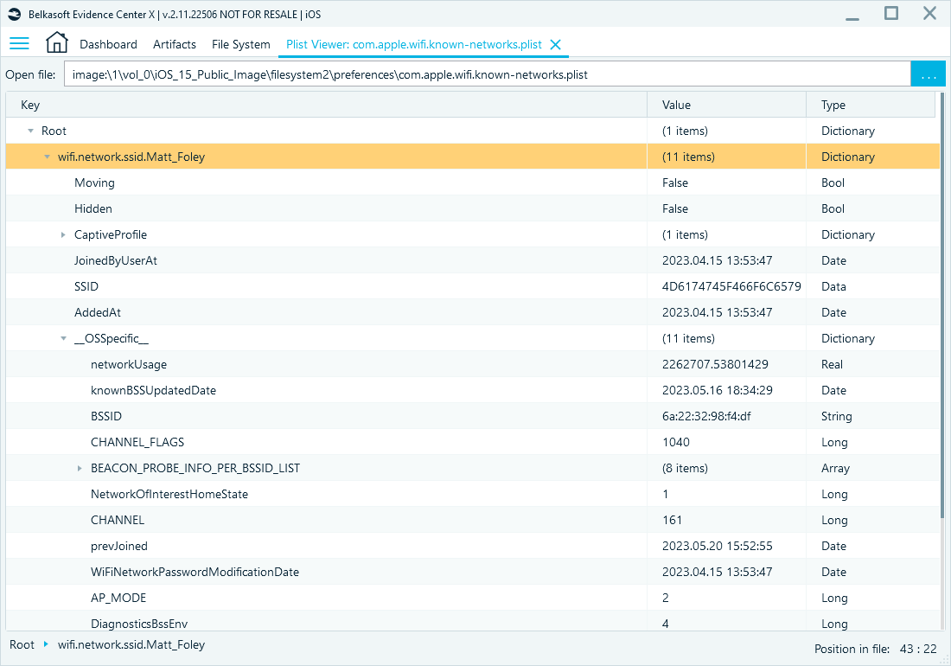Select the NetworkOfInterestHomeState row
951x666 pixels.
click(x=472, y=495)
